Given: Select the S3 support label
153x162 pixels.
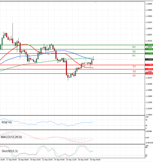Looking at the screenshot, I should (x=134, y=76).
